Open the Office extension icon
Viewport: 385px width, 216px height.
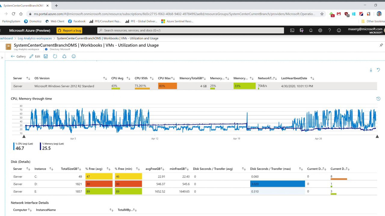[368, 14]
